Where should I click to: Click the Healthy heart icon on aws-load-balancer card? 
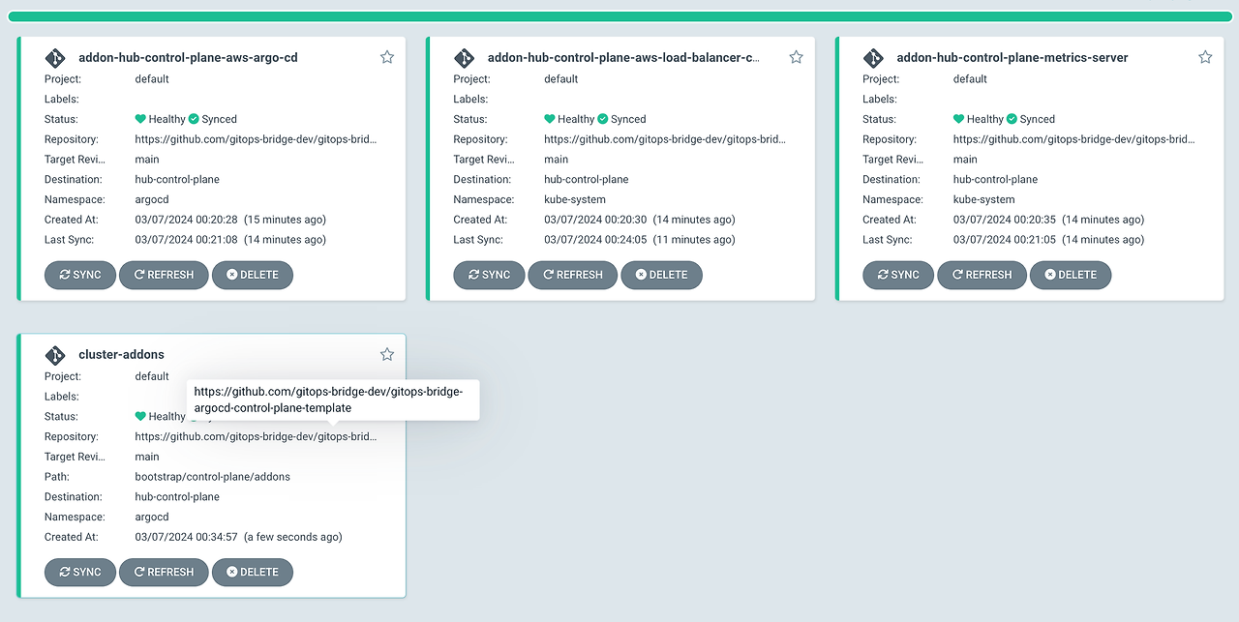[x=550, y=119]
